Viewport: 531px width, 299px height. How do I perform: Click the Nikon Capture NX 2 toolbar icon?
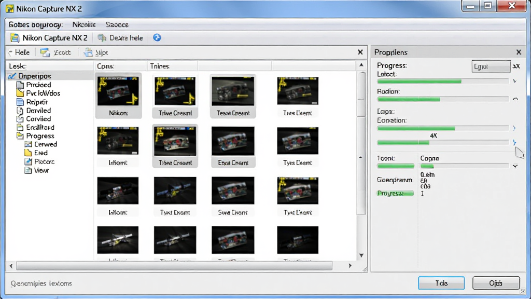15,37
